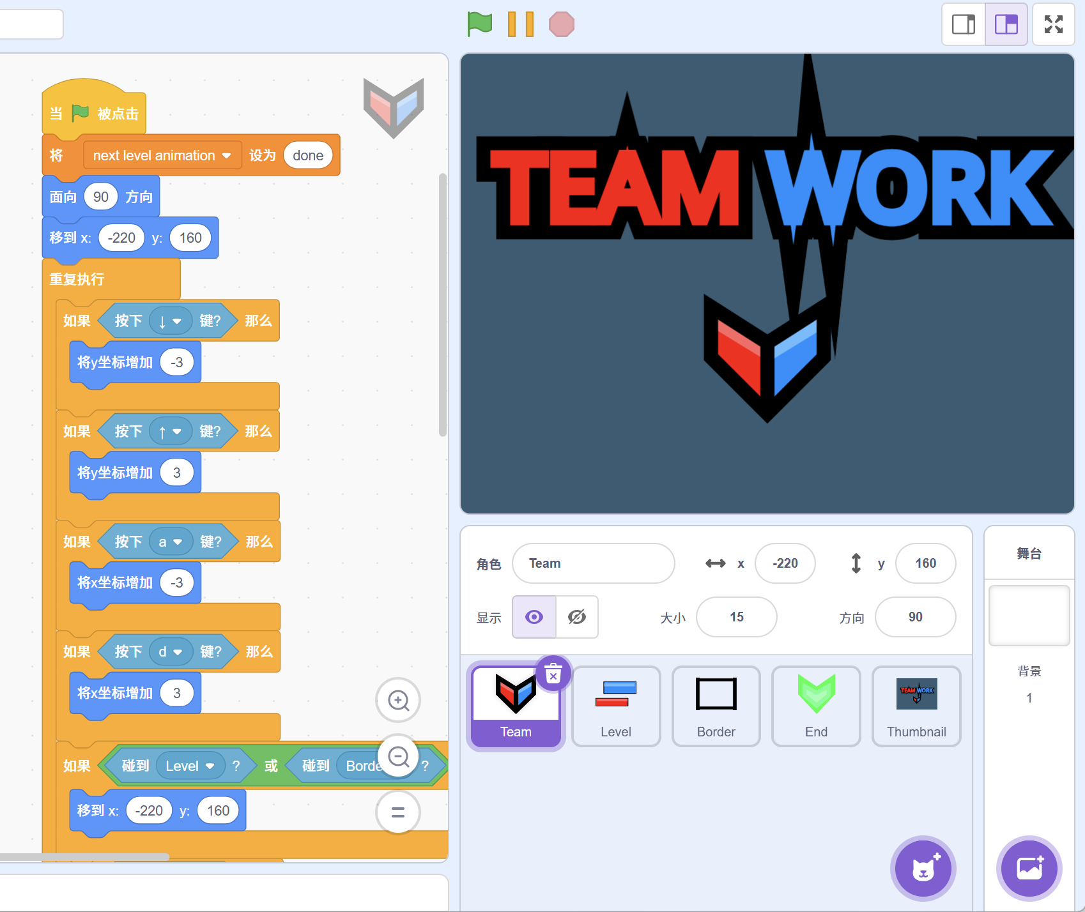Click the sprite name field Team
1085x912 pixels.
pos(593,563)
